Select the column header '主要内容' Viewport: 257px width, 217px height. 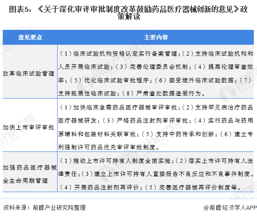(x=156, y=37)
